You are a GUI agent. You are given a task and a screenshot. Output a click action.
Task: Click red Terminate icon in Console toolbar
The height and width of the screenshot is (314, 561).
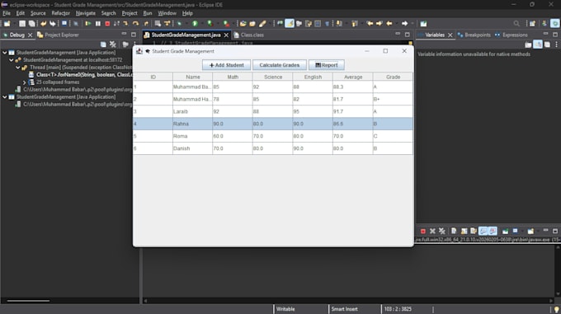click(x=423, y=231)
